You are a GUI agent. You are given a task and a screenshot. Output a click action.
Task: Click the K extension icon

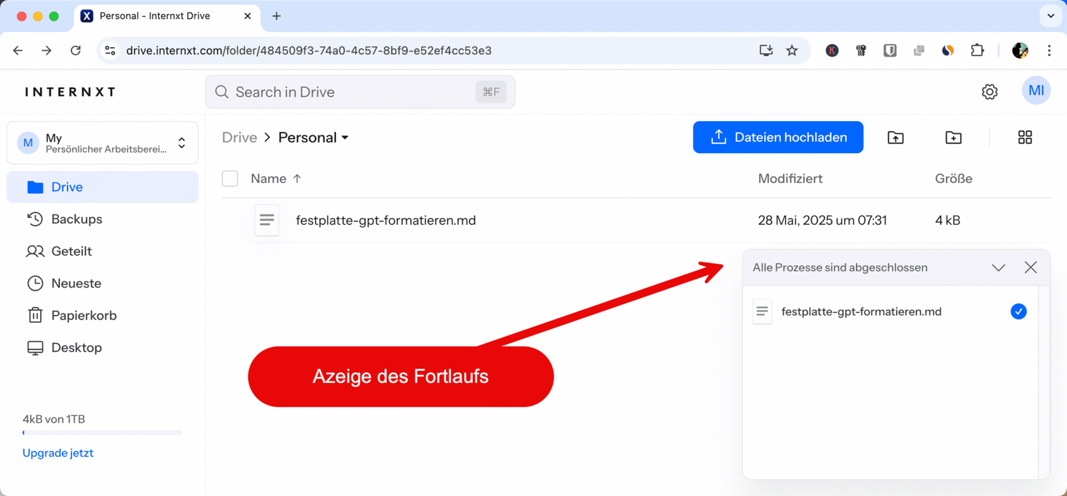[832, 51]
